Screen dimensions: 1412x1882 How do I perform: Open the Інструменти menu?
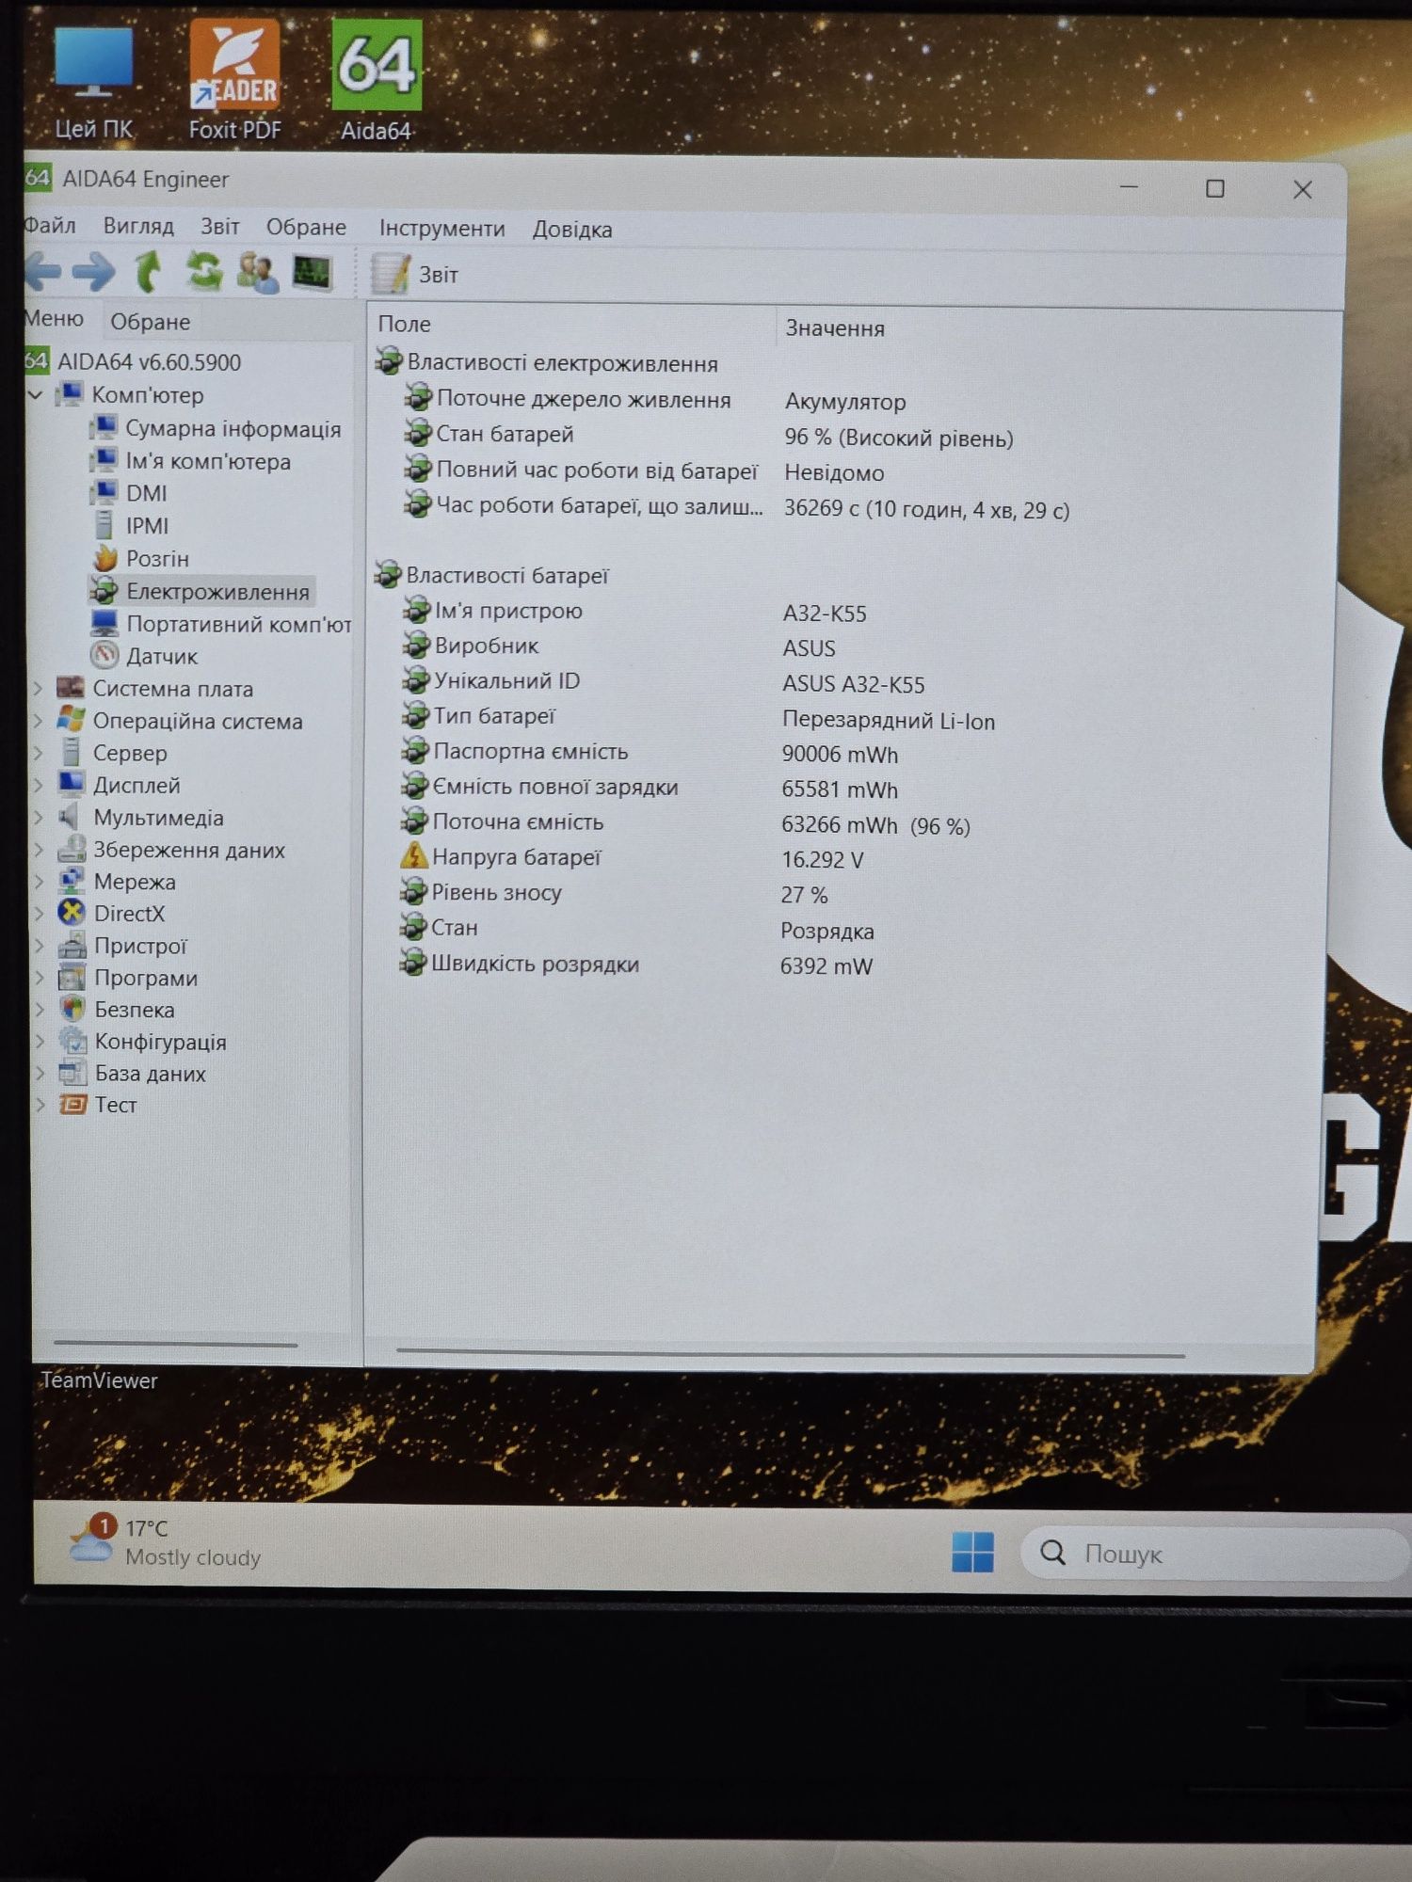click(x=441, y=229)
